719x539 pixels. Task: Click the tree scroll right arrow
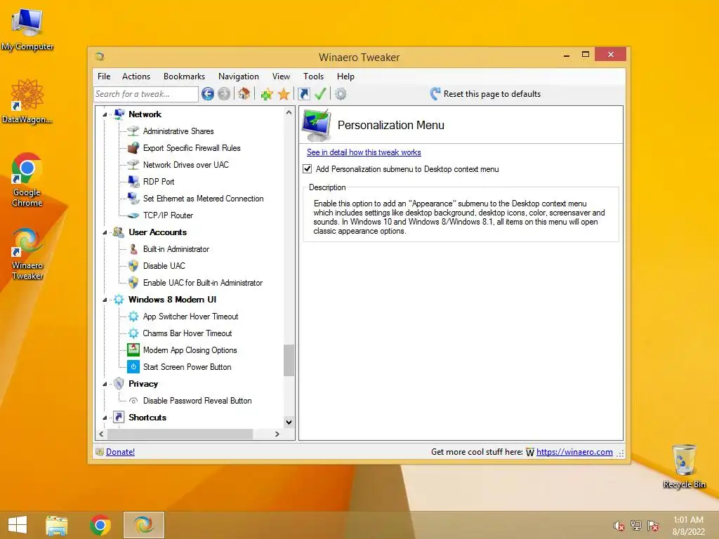(x=277, y=434)
